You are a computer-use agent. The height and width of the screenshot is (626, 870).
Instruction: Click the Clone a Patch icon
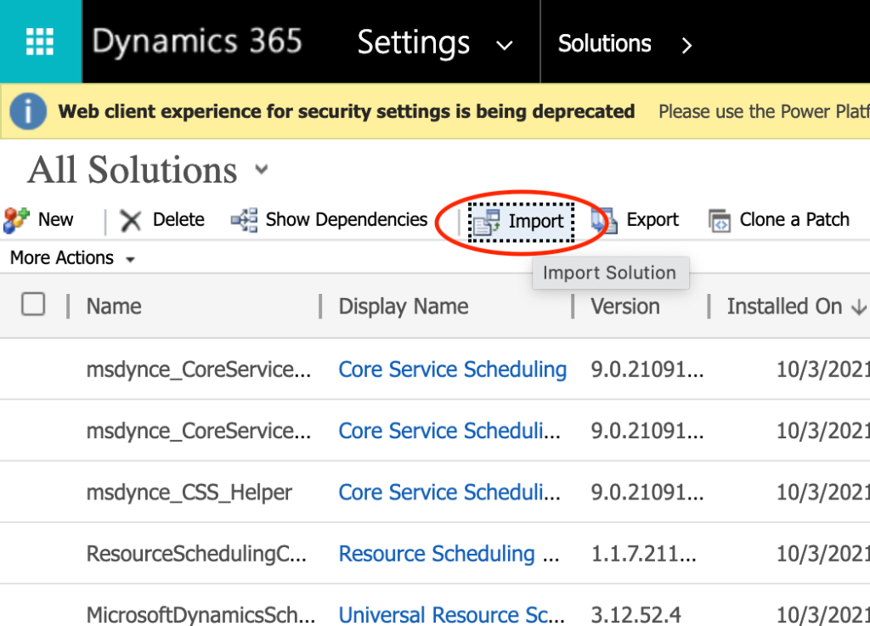click(720, 221)
